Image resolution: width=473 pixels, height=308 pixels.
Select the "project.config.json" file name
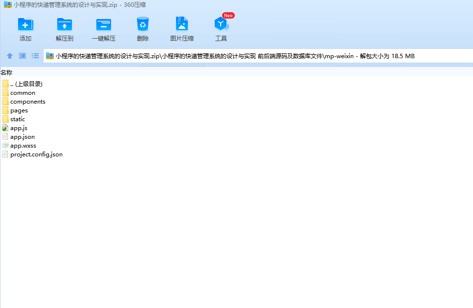(x=37, y=154)
